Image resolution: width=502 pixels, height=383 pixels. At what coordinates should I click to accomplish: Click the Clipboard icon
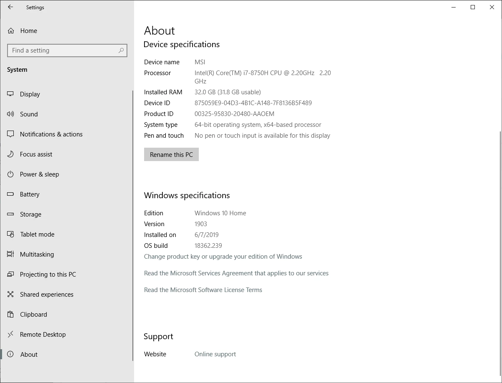coord(11,315)
